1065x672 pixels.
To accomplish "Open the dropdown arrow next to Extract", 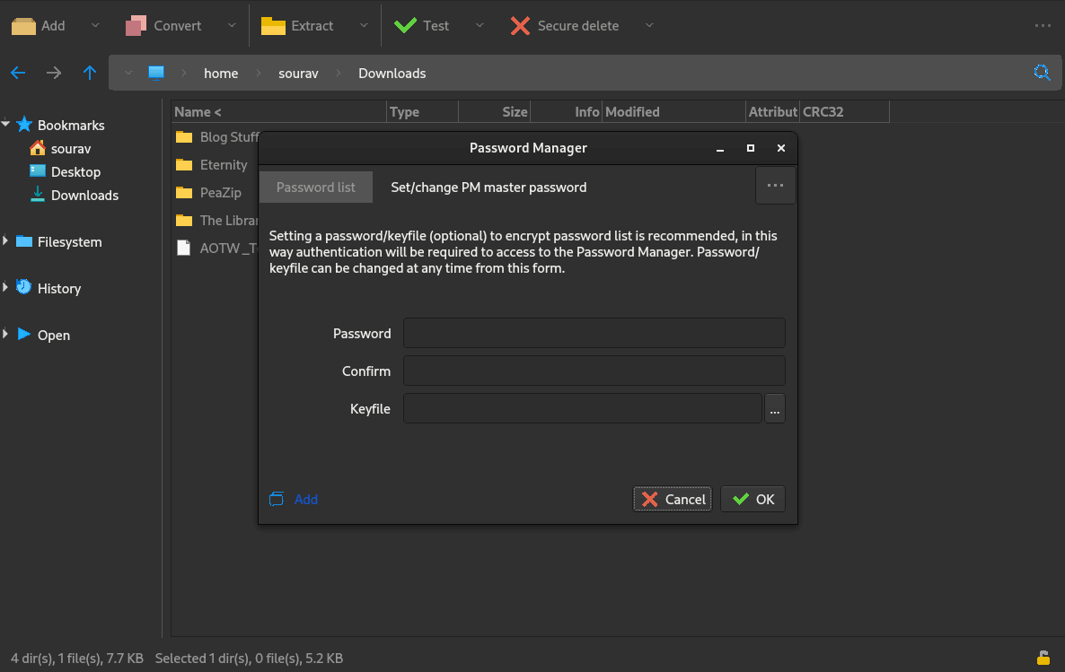I will click(364, 26).
